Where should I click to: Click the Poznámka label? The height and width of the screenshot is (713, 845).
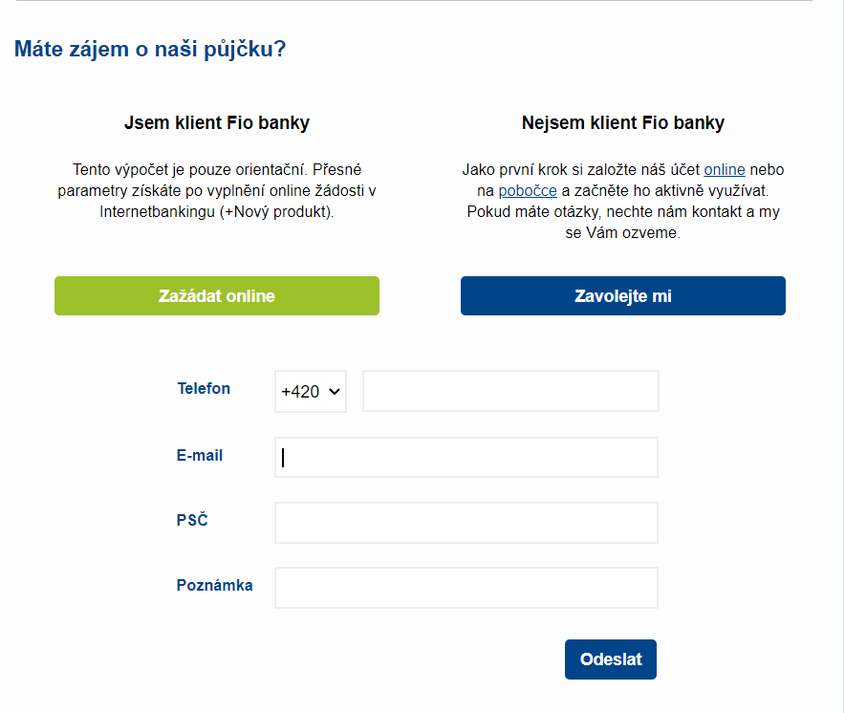216,585
